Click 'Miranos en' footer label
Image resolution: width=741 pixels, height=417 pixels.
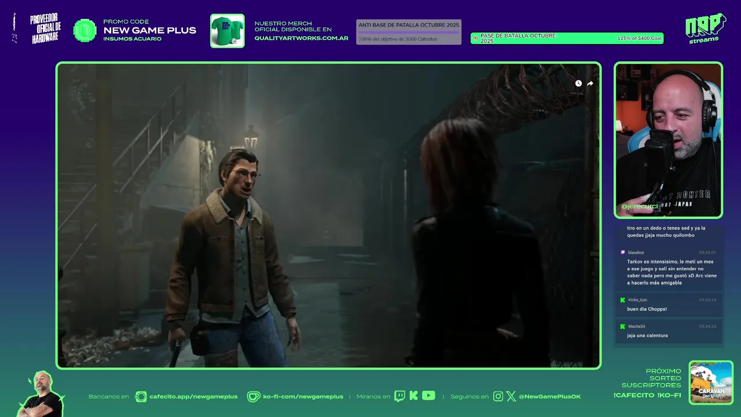373,397
